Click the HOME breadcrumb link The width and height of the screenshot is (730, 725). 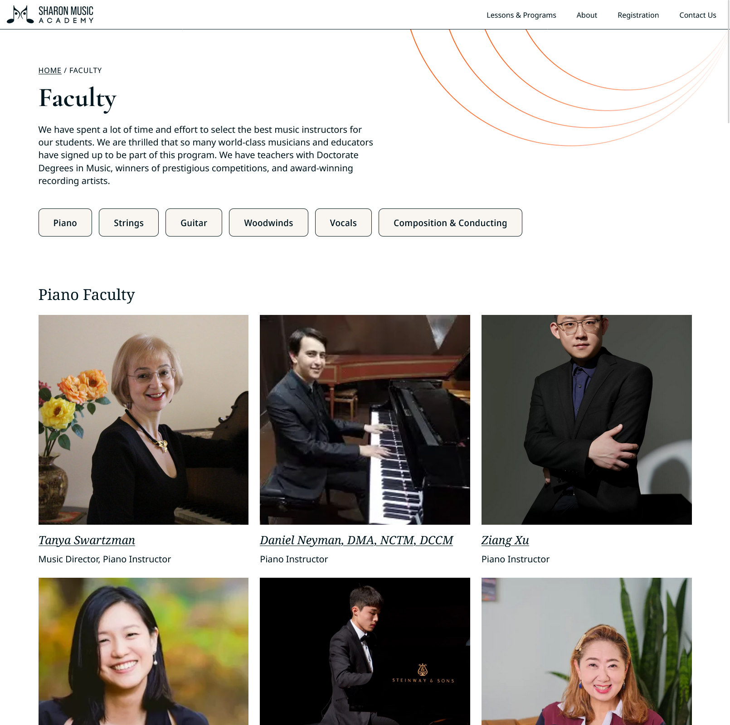pyautogui.click(x=50, y=70)
